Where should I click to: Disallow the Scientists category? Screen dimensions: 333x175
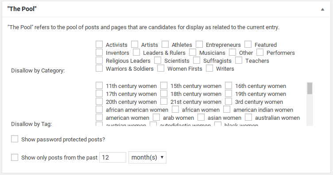click(158, 61)
